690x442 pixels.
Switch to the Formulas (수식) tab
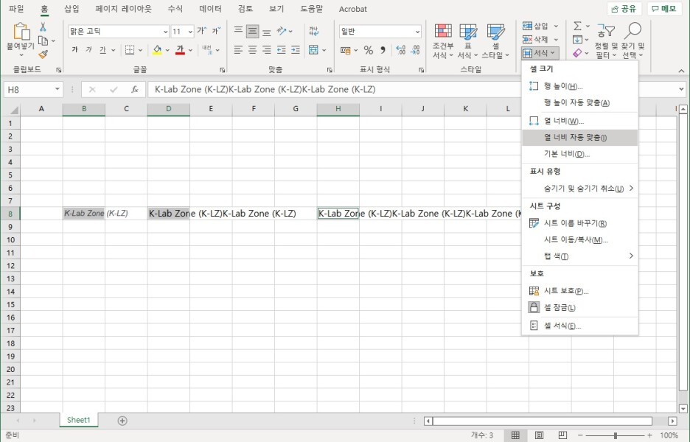pos(175,9)
